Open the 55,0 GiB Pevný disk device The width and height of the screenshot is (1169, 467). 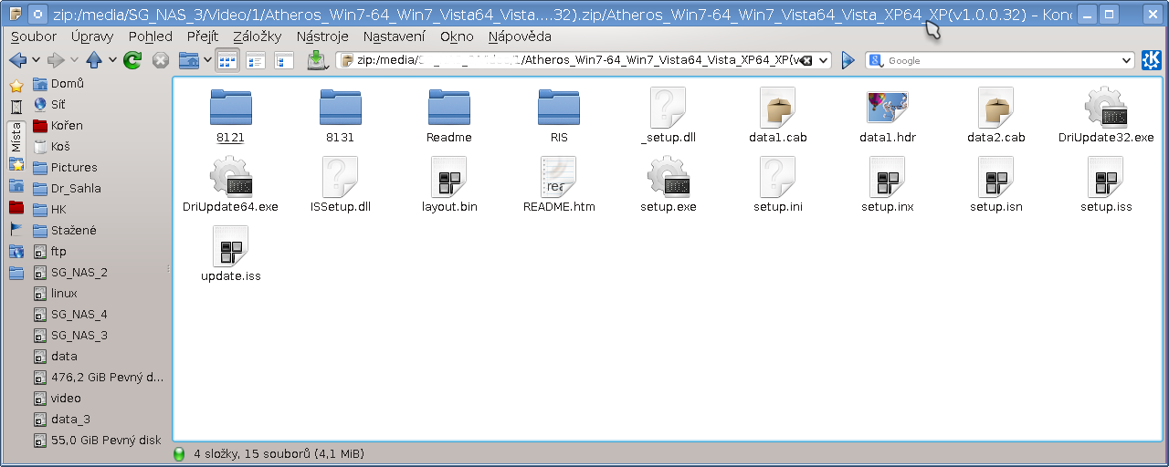99,441
